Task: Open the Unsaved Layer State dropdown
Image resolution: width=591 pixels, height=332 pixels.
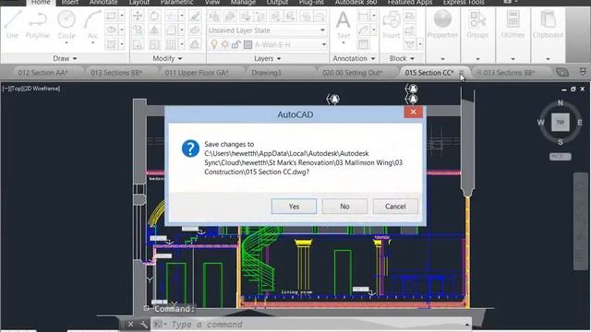Action: click(267, 30)
